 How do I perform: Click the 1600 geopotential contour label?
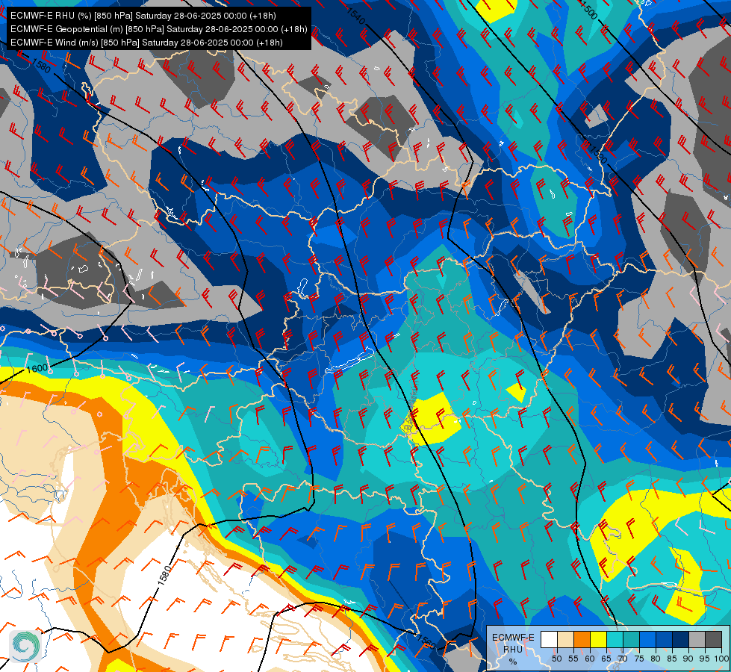pyautogui.click(x=37, y=368)
